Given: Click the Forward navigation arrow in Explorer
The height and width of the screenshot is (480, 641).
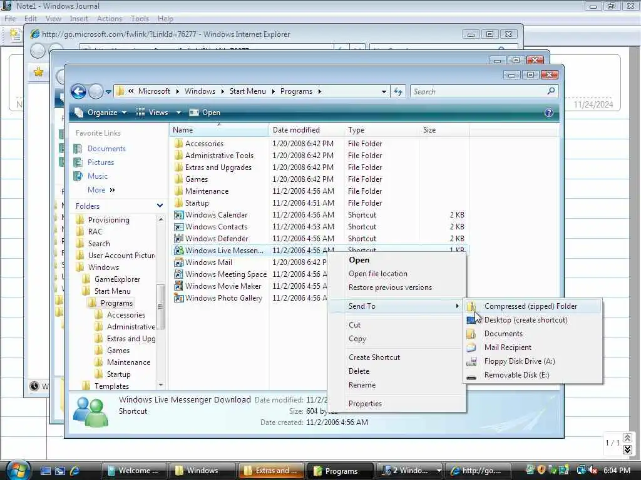Looking at the screenshot, I should click(96, 91).
